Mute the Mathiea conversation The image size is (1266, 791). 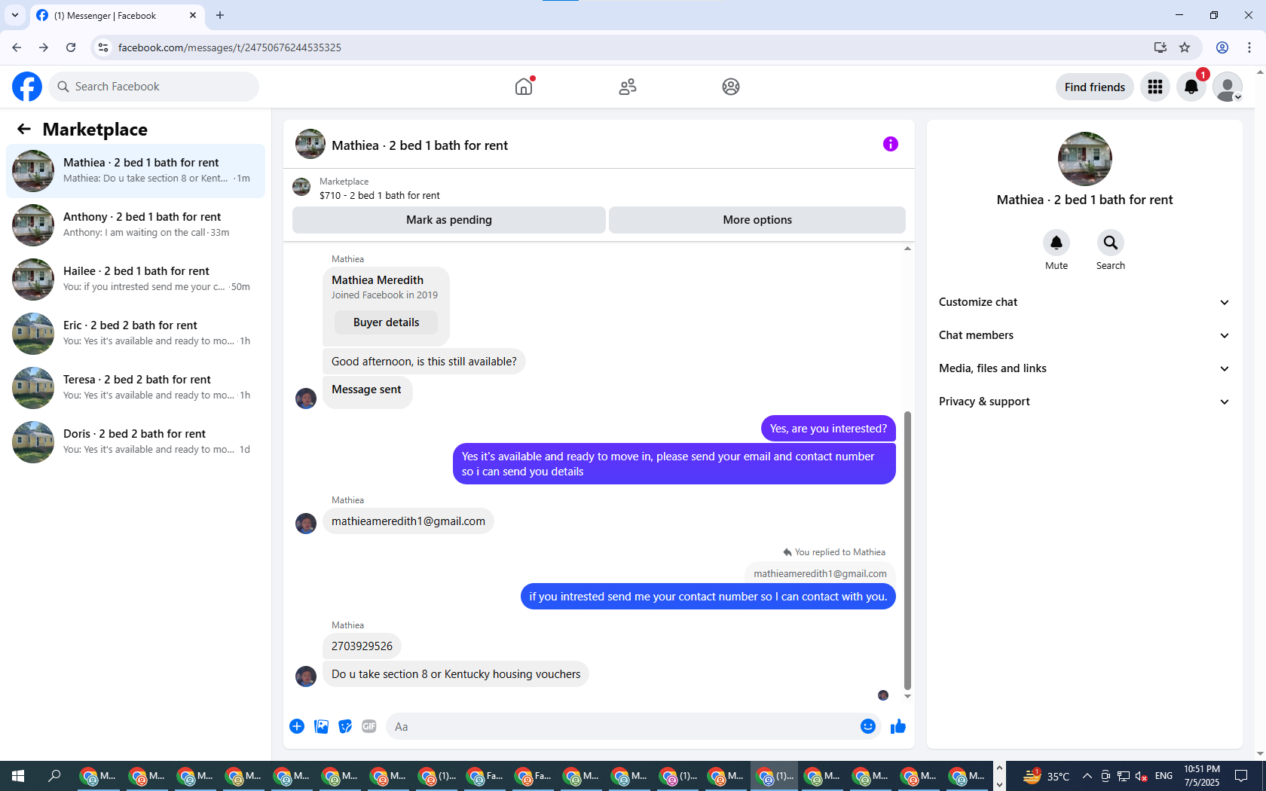click(1057, 243)
